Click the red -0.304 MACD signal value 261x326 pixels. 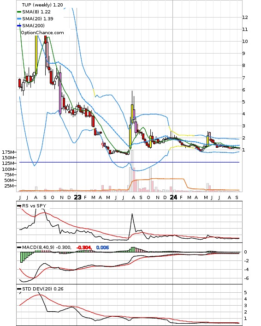point(84,248)
